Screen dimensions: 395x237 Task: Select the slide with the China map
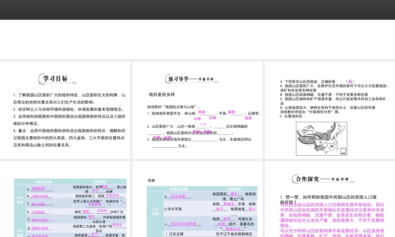pos(330,110)
